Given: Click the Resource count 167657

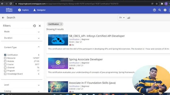Looking at the screenshot, I should click(x=36, y=58).
